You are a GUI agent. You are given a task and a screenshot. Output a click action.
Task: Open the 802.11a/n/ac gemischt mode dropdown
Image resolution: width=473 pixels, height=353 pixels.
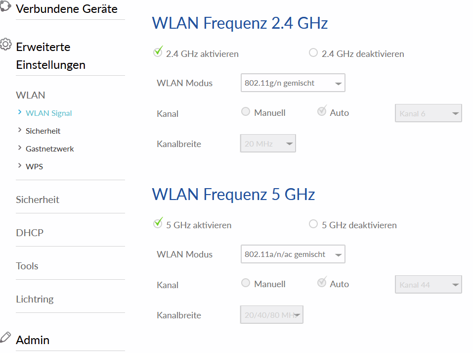(x=293, y=254)
